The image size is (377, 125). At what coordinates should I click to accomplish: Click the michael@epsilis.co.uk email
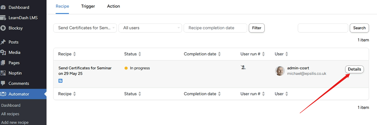tap(307, 74)
